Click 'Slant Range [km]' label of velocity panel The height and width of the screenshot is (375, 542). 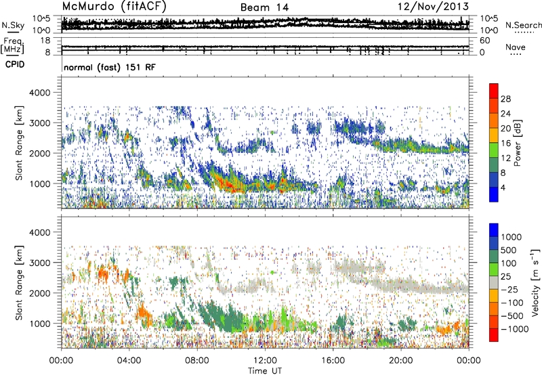19,282
